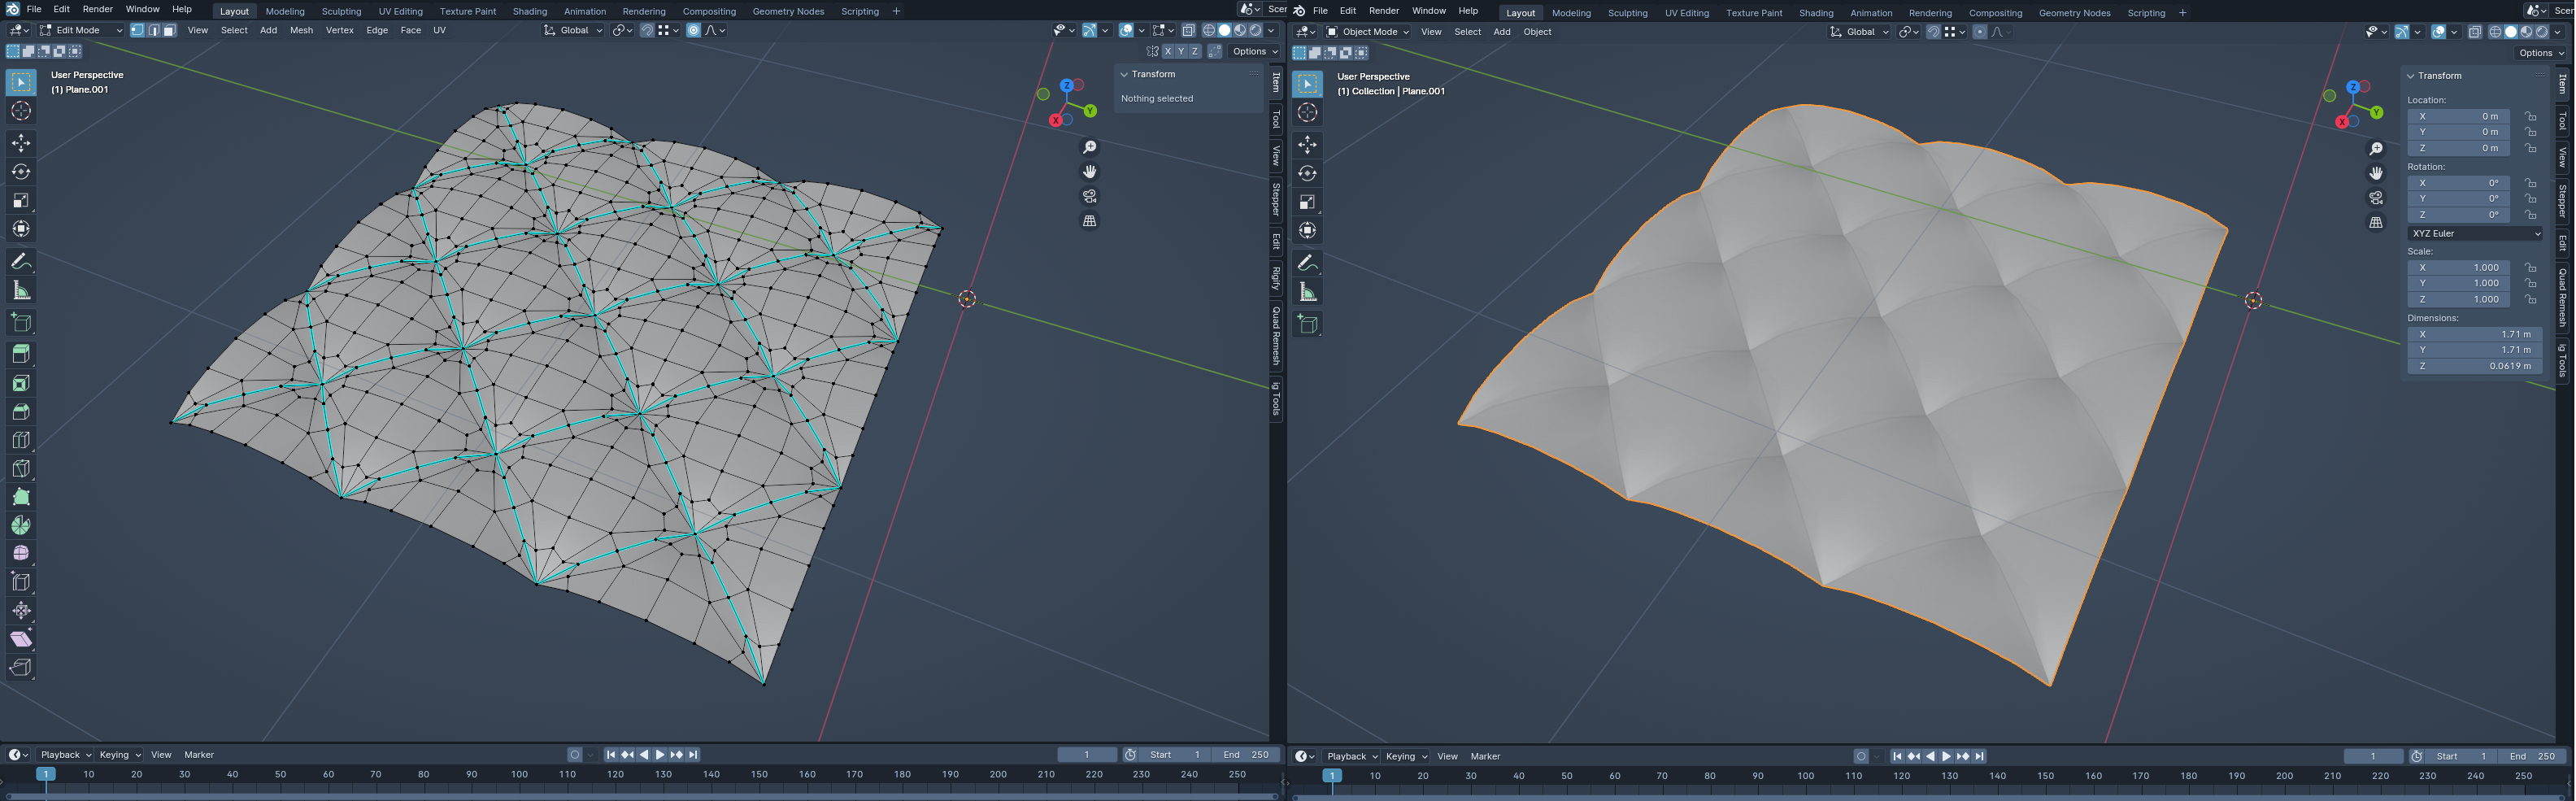Click the Measure tool in the right viewport toolbar
Image resolution: width=2576 pixels, height=801 pixels.
(x=1307, y=292)
